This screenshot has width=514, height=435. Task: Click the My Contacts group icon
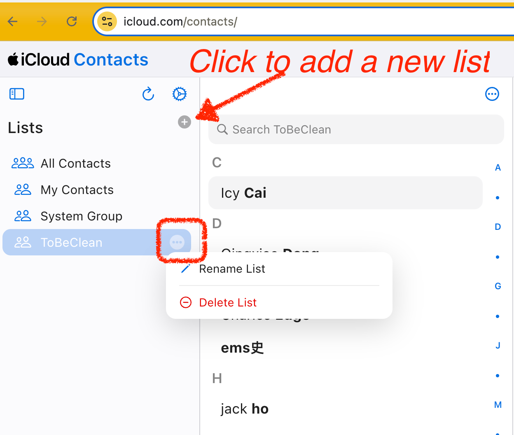point(23,189)
